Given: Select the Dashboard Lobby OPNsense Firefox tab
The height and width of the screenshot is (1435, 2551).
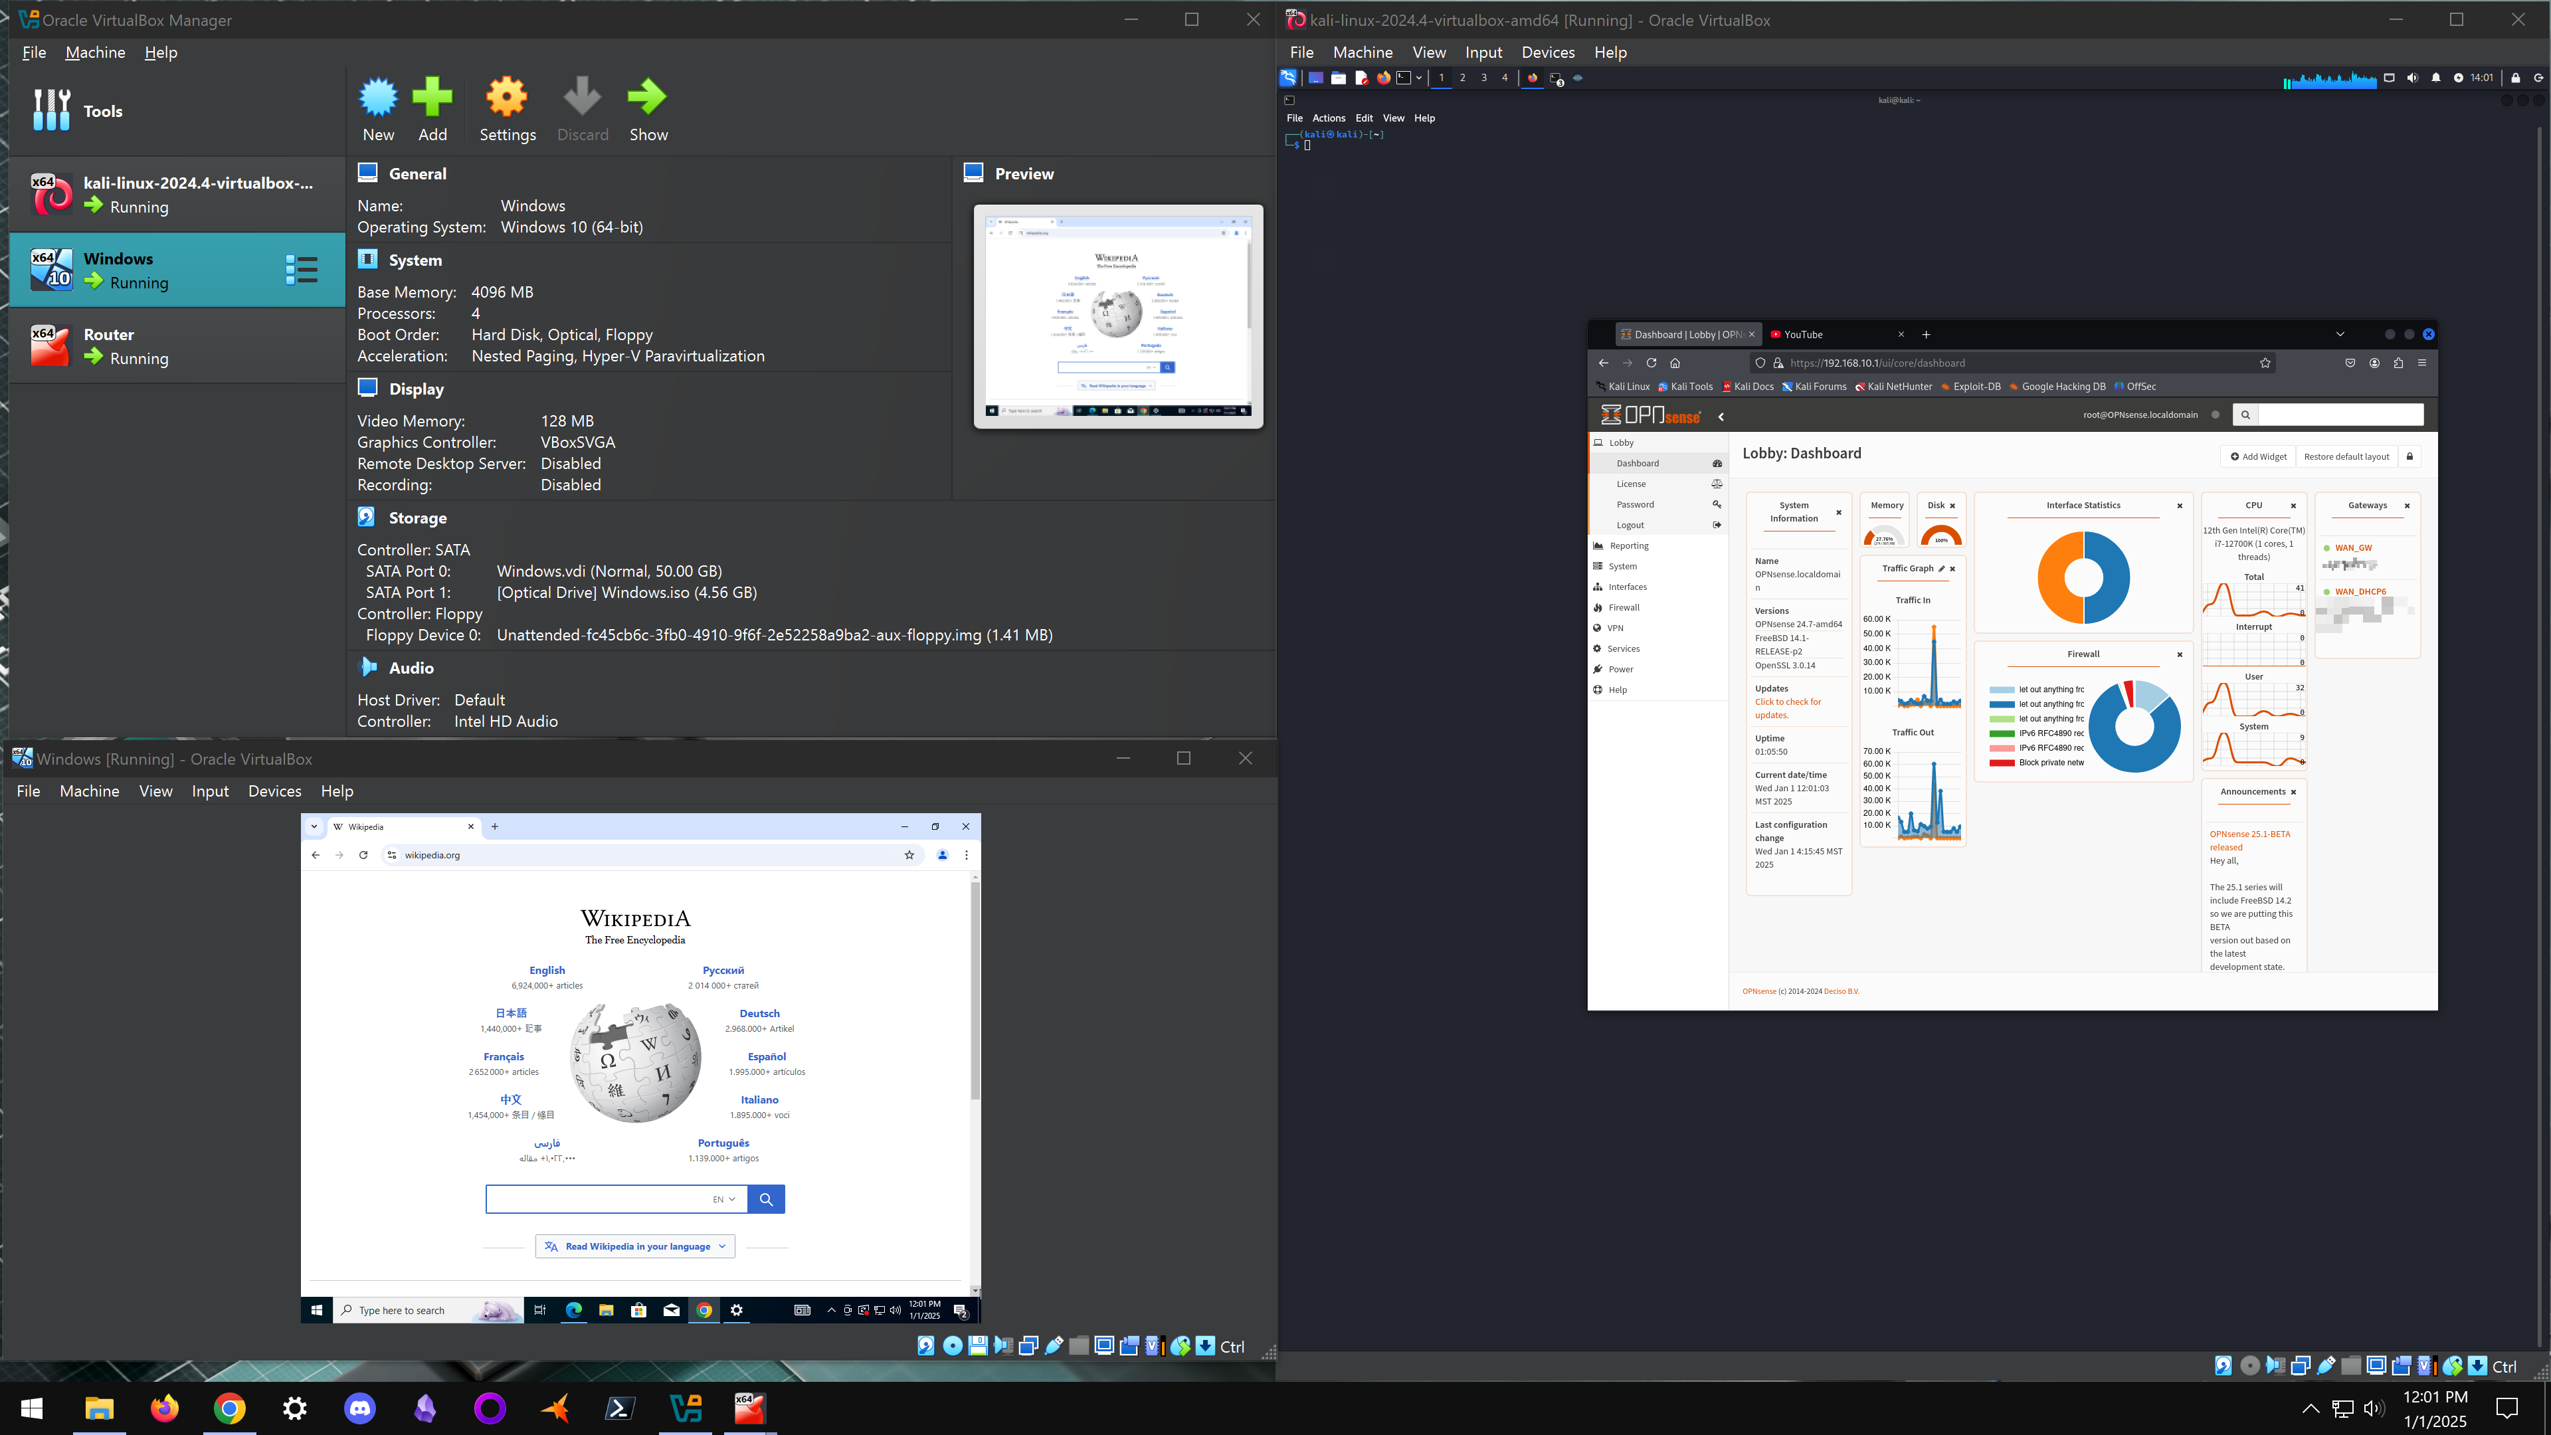Looking at the screenshot, I should click(x=1687, y=335).
